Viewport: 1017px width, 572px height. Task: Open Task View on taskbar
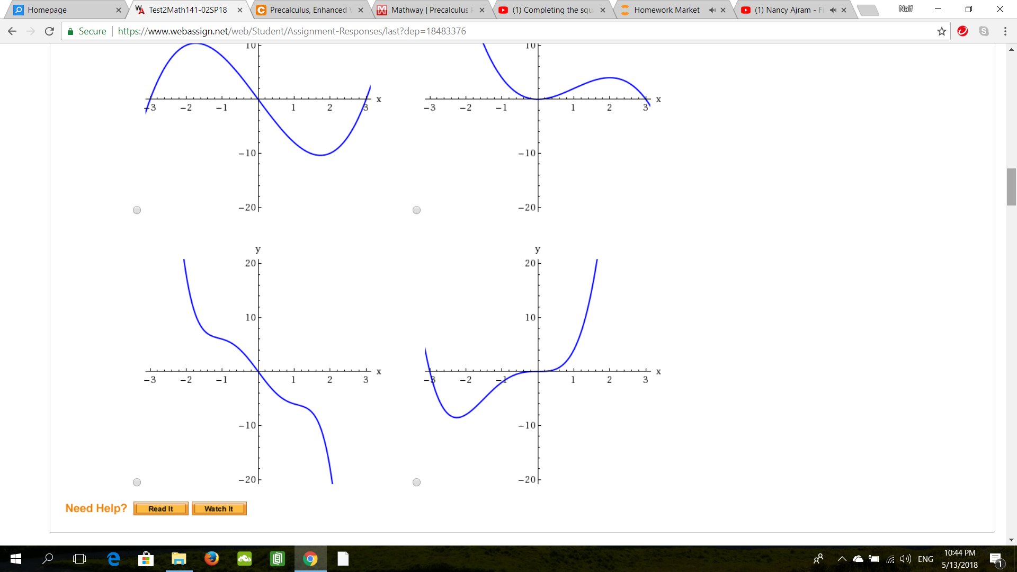point(79,559)
